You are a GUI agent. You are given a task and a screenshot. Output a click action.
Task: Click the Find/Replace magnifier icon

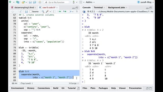[x=43, y=11]
